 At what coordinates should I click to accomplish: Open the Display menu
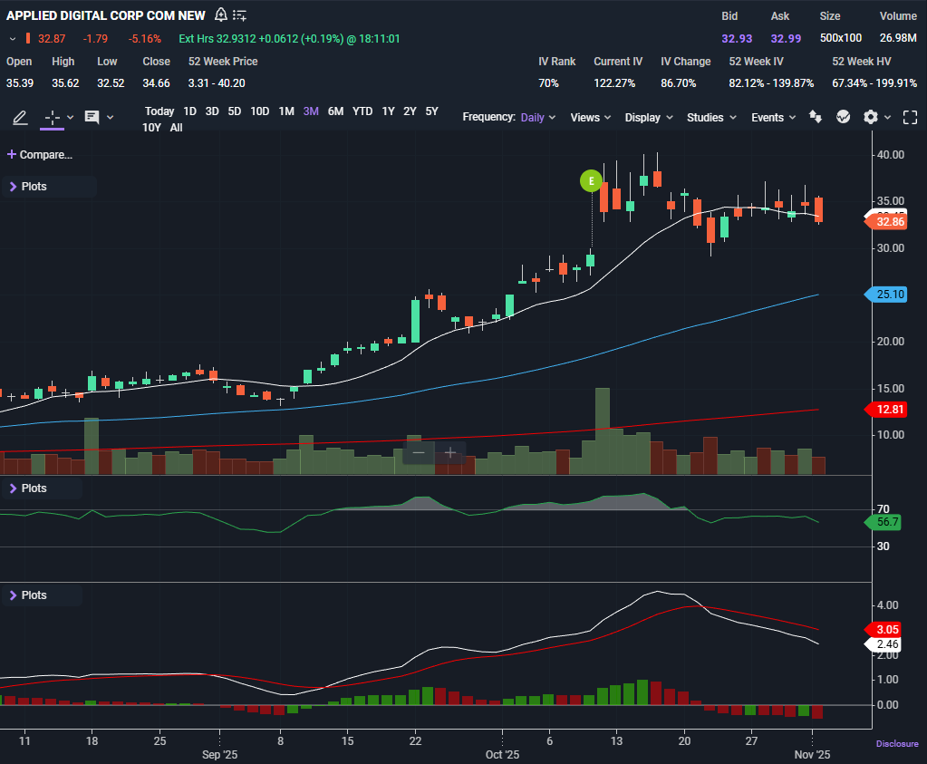click(649, 117)
